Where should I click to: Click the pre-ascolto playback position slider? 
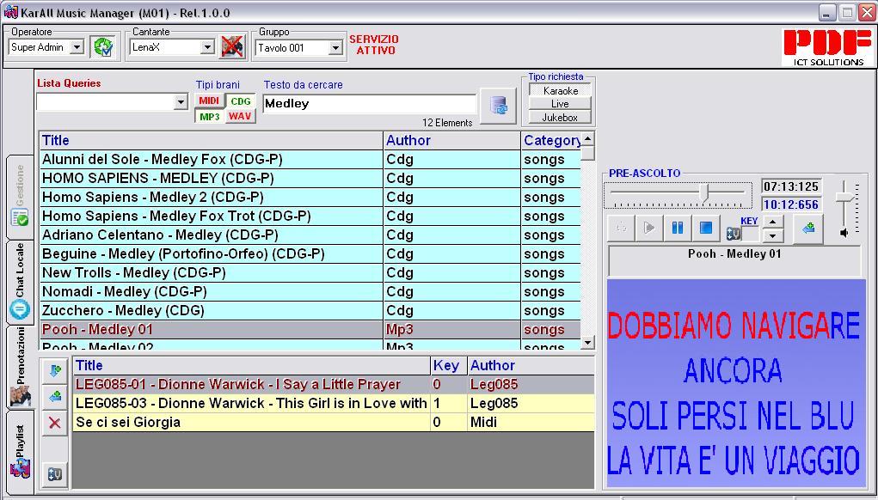[x=705, y=192]
